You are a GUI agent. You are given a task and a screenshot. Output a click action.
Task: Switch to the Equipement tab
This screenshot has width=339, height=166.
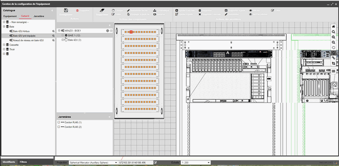coord(10,16)
